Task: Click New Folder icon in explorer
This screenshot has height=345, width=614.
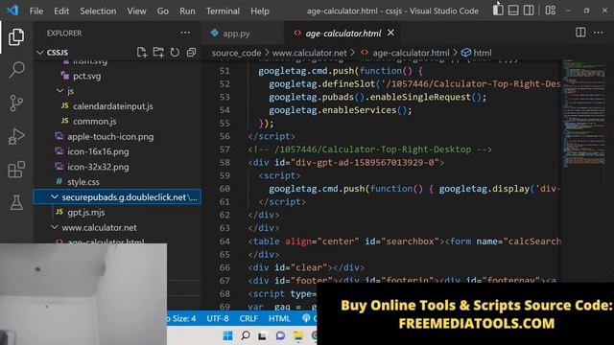Action: tap(158, 52)
